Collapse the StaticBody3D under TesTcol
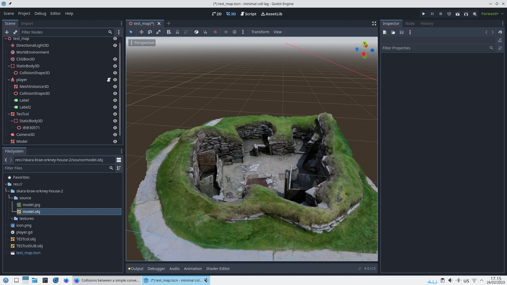 coord(12,121)
